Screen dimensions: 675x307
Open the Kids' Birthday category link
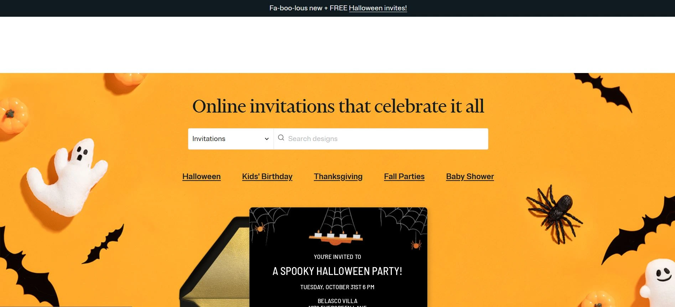(267, 176)
